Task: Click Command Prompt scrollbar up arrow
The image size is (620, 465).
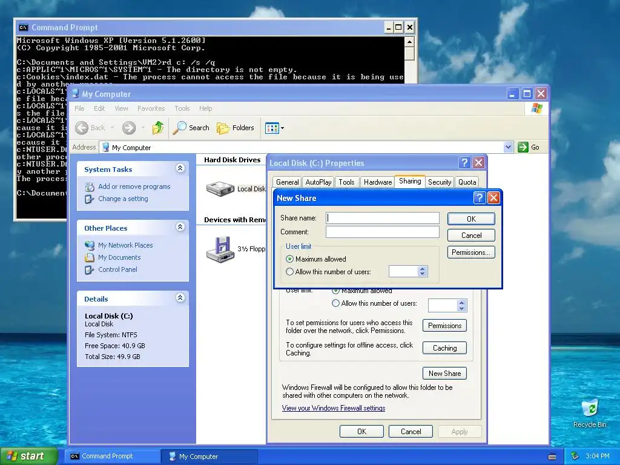Action: (409, 42)
